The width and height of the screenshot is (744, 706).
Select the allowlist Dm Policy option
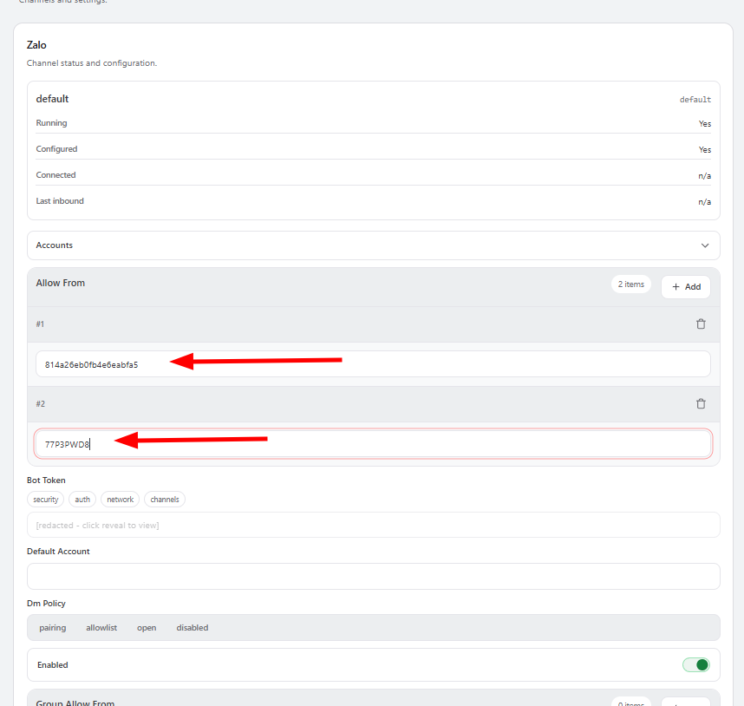click(101, 628)
